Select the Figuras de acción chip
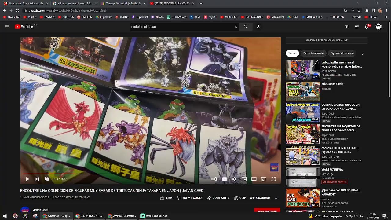This screenshot has width=391, height=220. click(342, 53)
